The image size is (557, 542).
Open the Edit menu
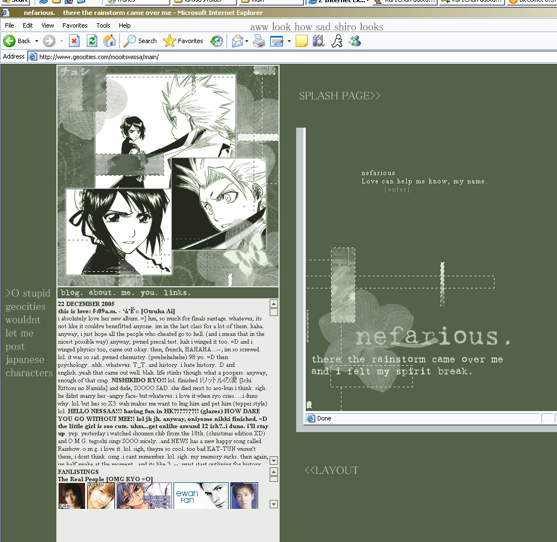click(x=28, y=25)
